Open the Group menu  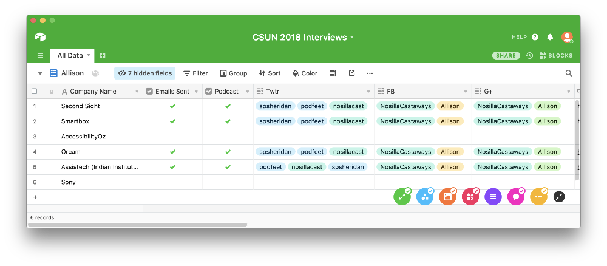tap(234, 73)
